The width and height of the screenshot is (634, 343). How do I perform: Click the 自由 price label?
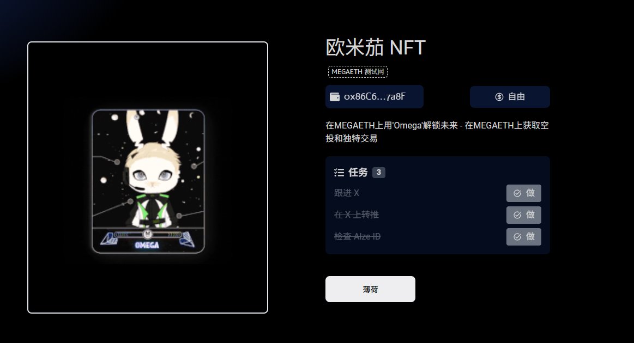[516, 97]
